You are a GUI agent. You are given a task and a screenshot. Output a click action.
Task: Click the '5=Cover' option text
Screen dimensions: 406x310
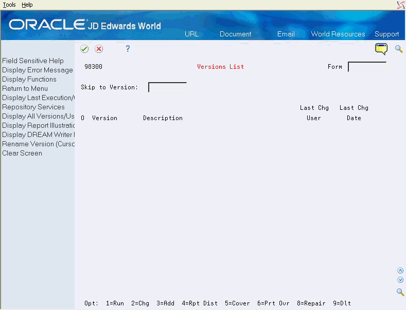click(x=237, y=303)
